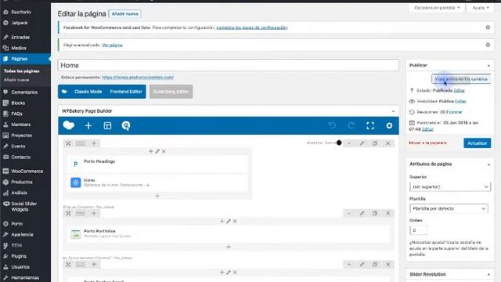
Task: Click the Orden number field
Action: point(418,230)
